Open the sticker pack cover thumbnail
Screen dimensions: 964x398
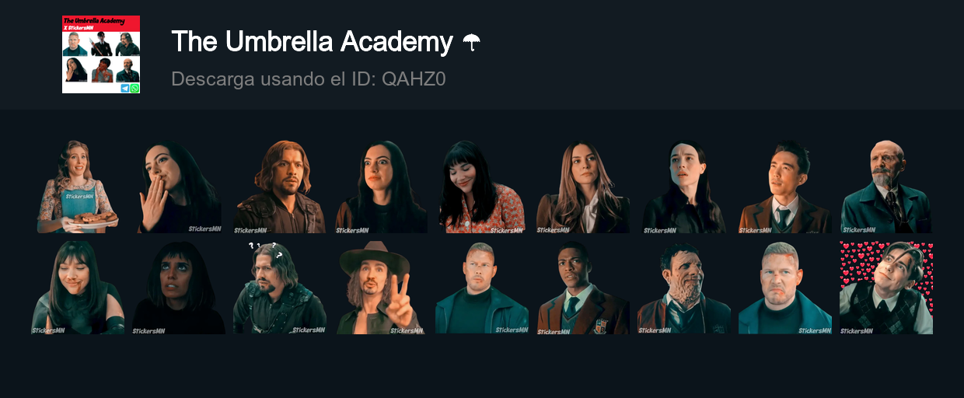(x=101, y=54)
